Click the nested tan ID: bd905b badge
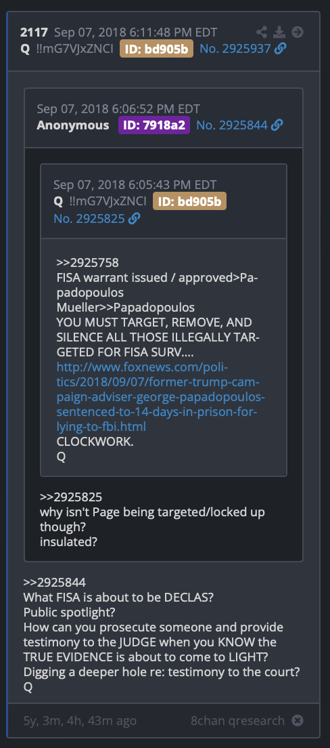Screen dimensions: 330x748 tap(189, 201)
